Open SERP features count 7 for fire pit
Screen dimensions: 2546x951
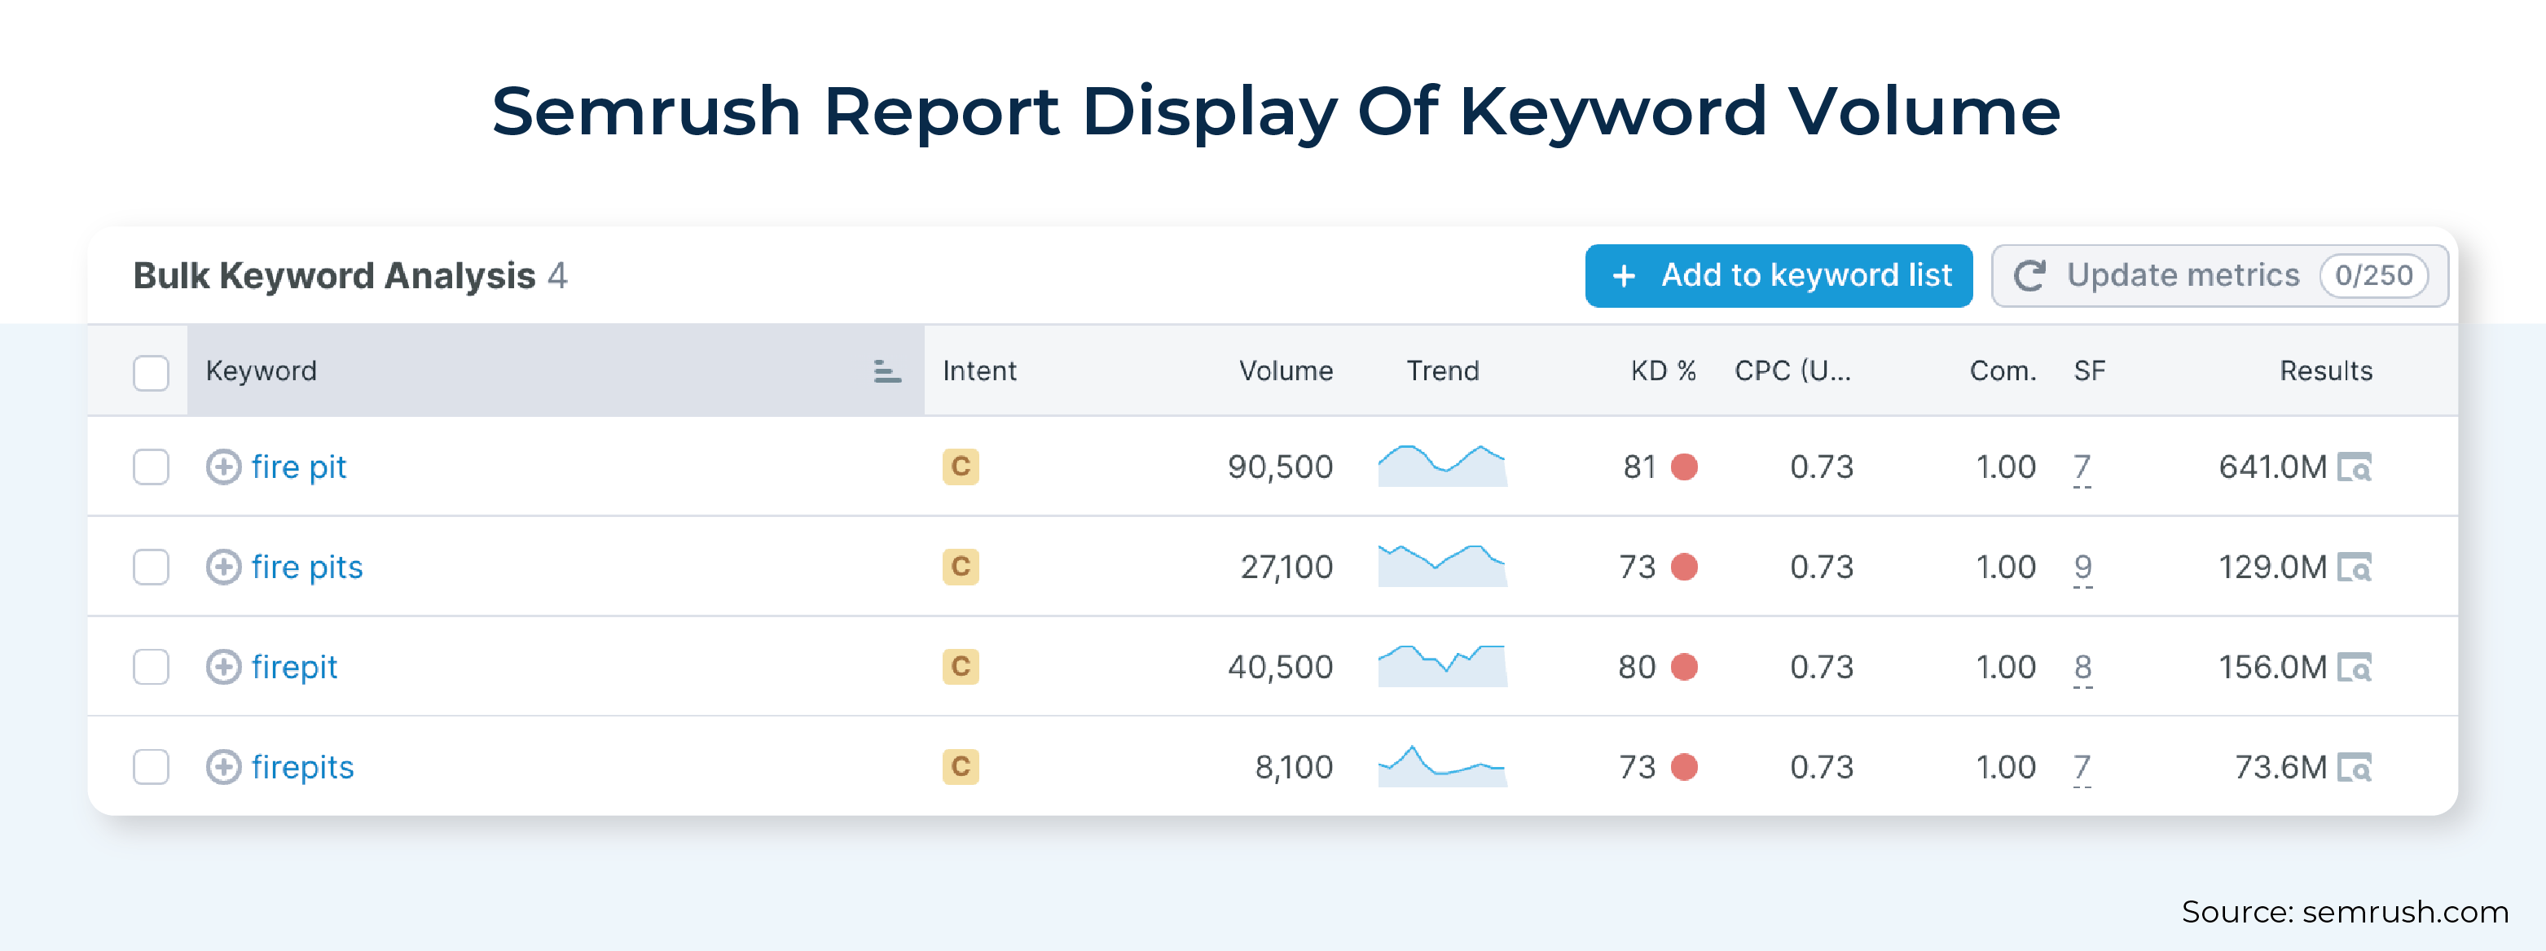[2082, 468]
